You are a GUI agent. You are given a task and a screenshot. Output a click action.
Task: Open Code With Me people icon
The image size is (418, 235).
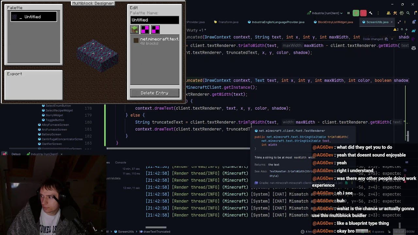(x=388, y=13)
